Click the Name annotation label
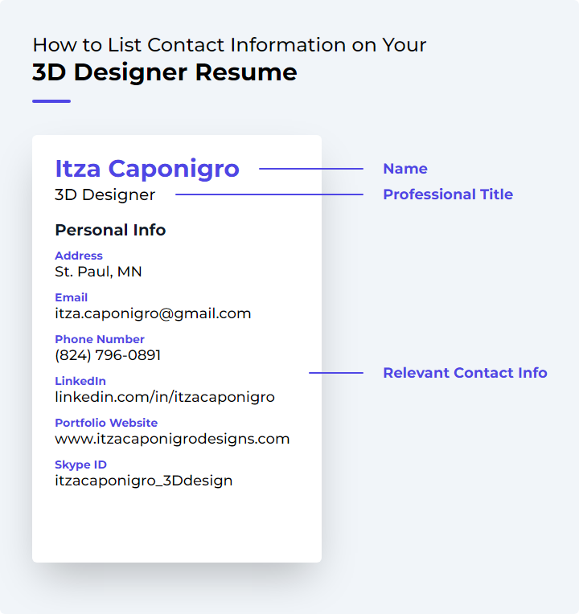Screen dimensions: 579x614 tap(405, 169)
